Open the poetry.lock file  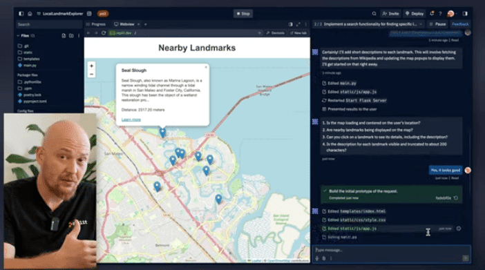pos(30,95)
